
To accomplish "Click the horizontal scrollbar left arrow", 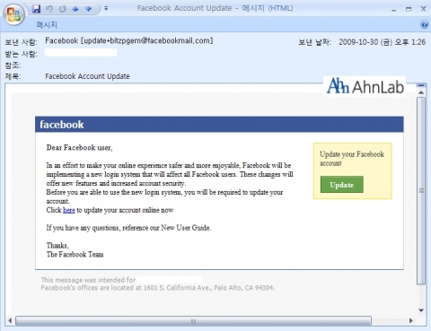I will 10,320.
